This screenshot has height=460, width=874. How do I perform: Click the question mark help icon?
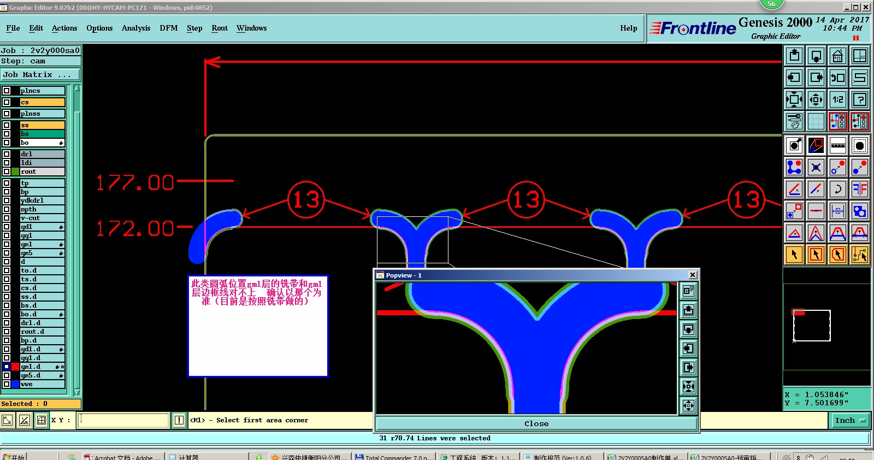tap(860, 99)
